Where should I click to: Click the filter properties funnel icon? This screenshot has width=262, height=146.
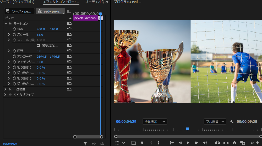pos(85,143)
